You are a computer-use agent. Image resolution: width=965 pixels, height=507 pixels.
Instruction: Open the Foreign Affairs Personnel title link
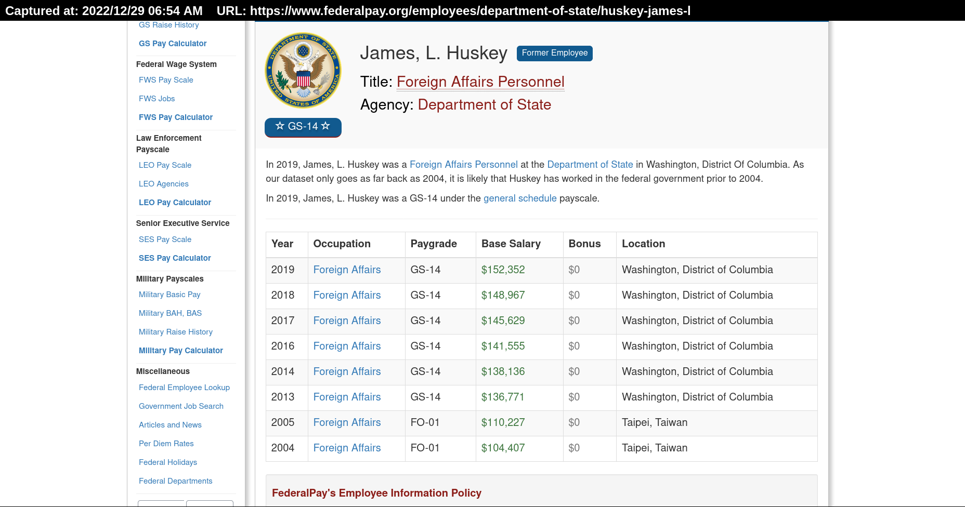click(480, 82)
